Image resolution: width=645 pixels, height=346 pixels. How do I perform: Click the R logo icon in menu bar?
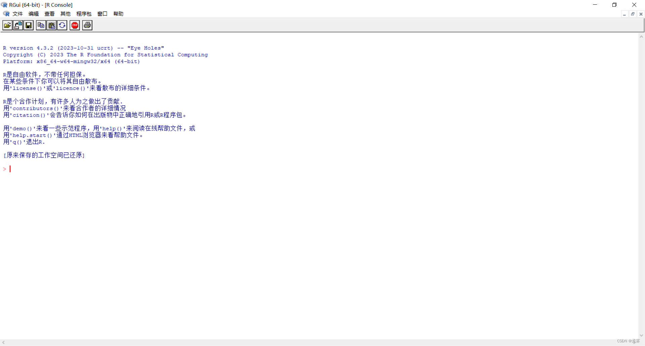[x=6, y=14]
